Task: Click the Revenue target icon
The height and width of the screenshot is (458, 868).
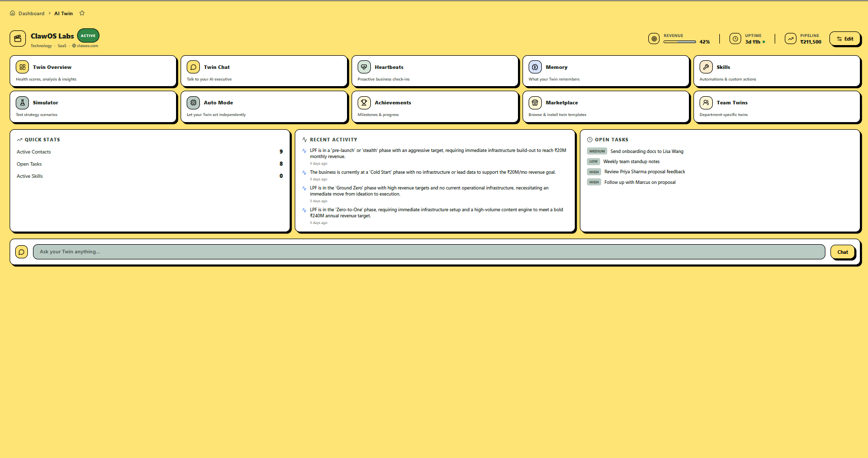Action: [x=654, y=39]
